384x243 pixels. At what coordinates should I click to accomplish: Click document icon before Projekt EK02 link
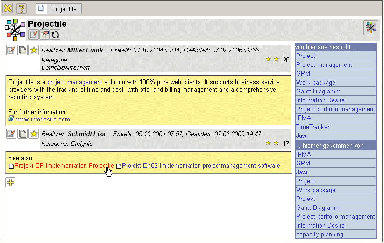coord(119,166)
